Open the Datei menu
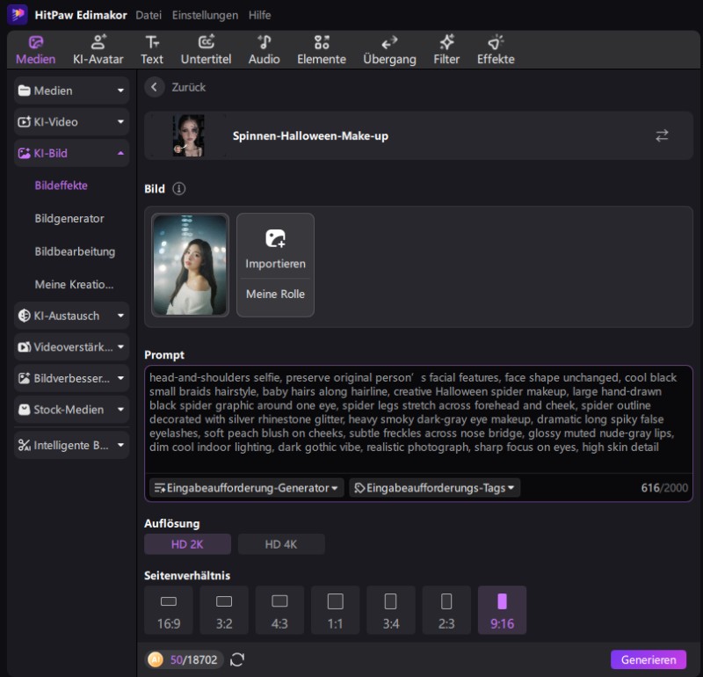 click(149, 15)
